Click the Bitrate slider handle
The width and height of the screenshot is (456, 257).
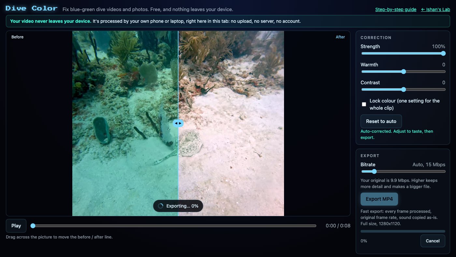pyautogui.click(x=374, y=171)
